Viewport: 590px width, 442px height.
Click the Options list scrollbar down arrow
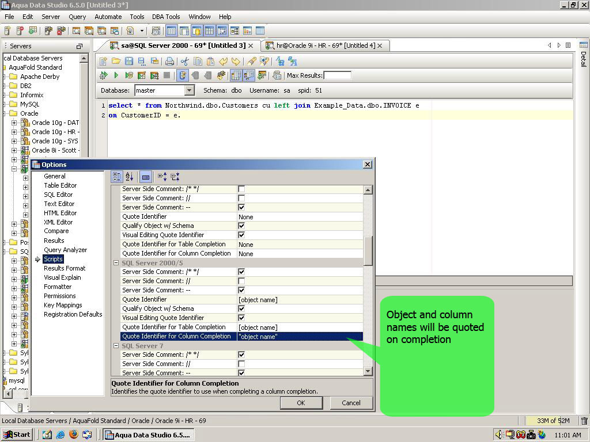pos(368,371)
